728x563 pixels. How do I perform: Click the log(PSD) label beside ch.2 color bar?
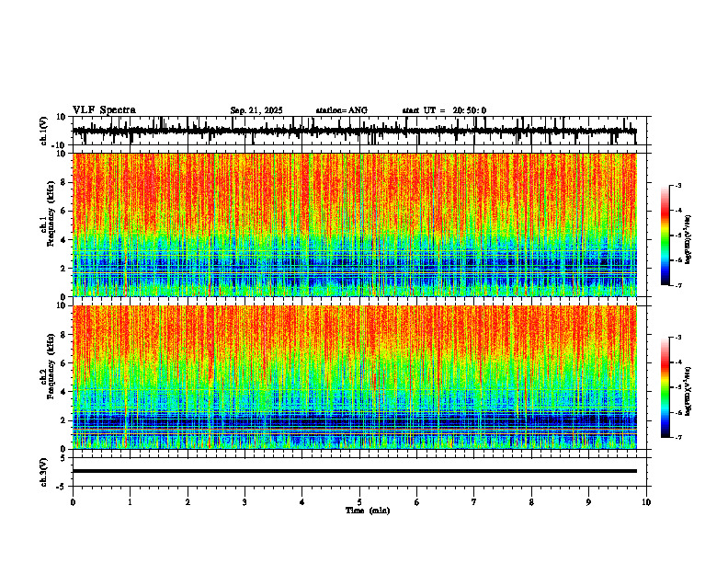pos(688,391)
